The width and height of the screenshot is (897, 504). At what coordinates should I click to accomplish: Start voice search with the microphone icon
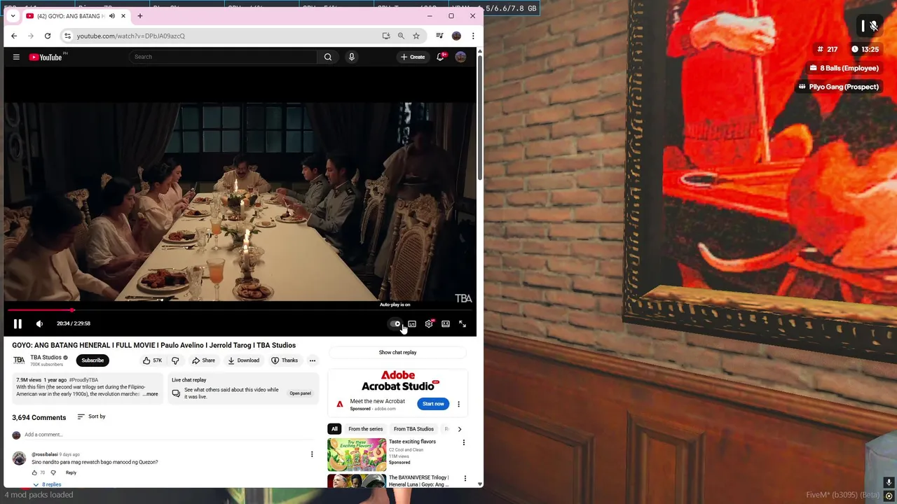click(x=352, y=57)
